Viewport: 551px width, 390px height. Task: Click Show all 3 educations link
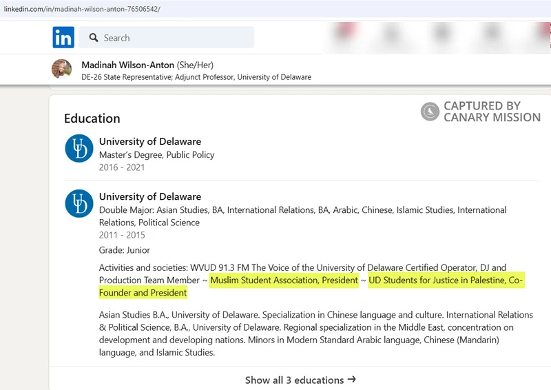300,380
